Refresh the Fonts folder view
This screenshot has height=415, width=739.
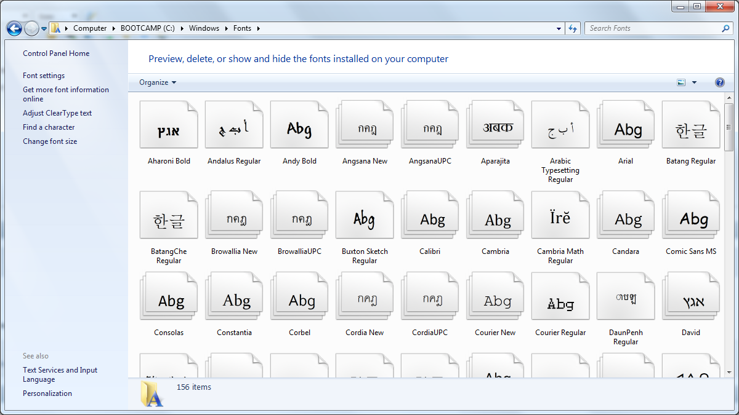pyautogui.click(x=573, y=28)
